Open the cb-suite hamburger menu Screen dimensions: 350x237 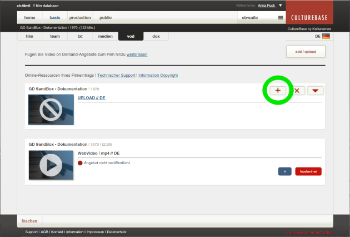(281, 18)
